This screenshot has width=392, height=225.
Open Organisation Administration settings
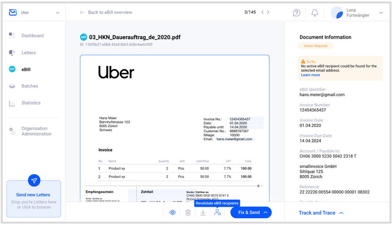(36, 131)
